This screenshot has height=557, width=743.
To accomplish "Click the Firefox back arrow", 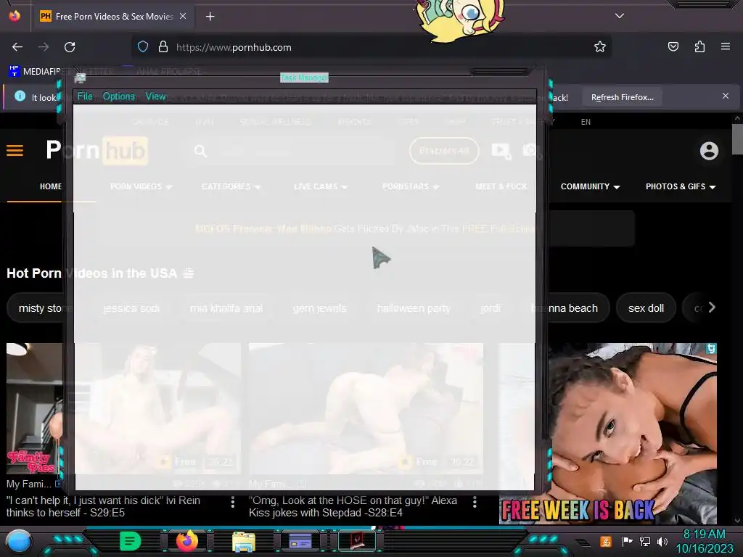I will pyautogui.click(x=17, y=47).
